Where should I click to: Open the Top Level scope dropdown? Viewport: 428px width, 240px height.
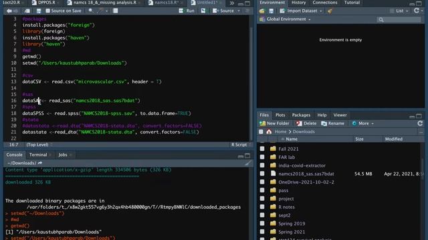pos(39,145)
